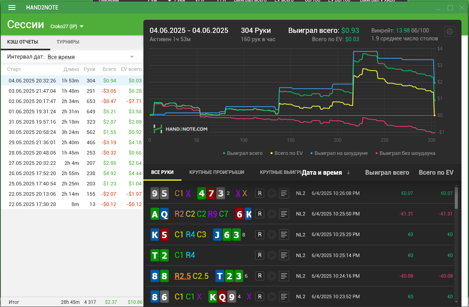Click the Винрейт value 13.98
Screen dimensions: 469x307
tap(403, 31)
